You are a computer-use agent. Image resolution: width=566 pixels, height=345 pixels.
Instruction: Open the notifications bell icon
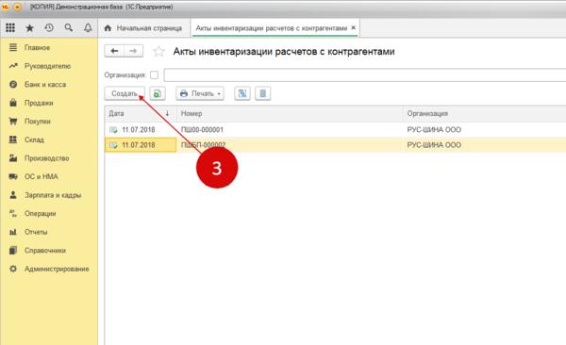click(88, 27)
